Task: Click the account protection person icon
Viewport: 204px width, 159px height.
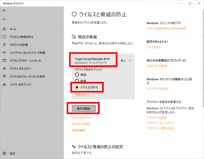Action: click(x=4, y=45)
